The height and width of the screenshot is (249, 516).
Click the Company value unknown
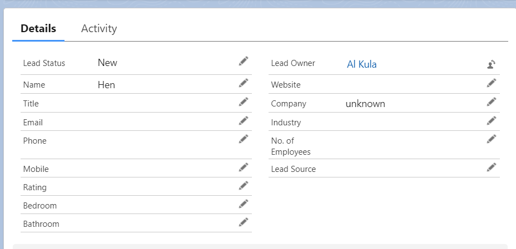[365, 104]
